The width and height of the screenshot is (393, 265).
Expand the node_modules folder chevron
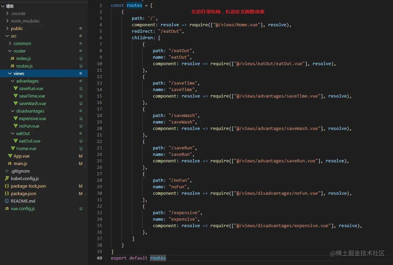[7, 21]
